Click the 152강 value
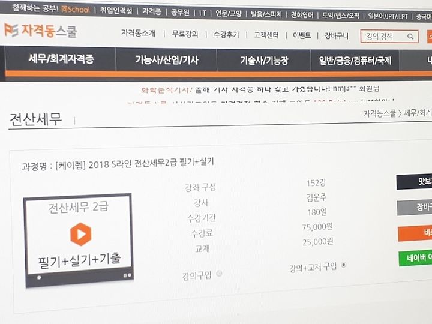 tap(316, 182)
